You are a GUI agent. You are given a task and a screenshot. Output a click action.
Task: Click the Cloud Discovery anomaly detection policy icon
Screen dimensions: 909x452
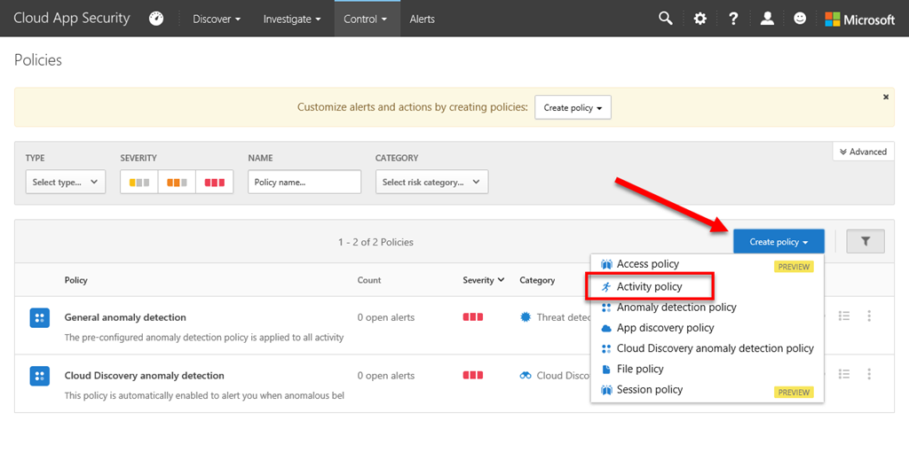click(39, 376)
